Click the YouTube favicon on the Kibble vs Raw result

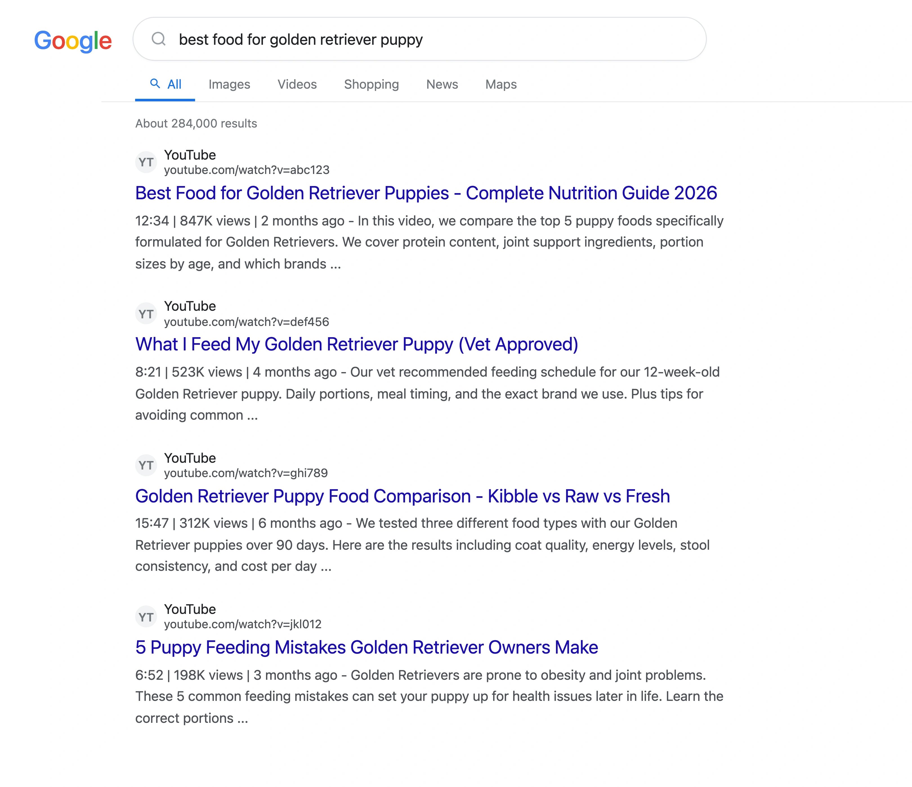click(x=146, y=465)
